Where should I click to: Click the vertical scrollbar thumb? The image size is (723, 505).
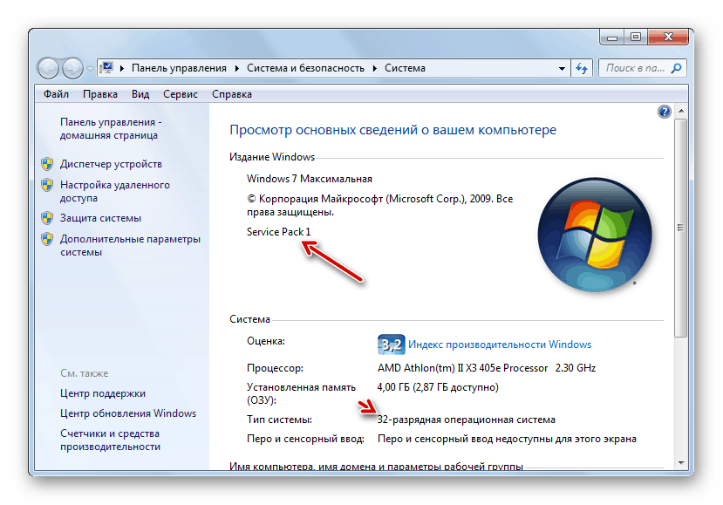[681, 228]
